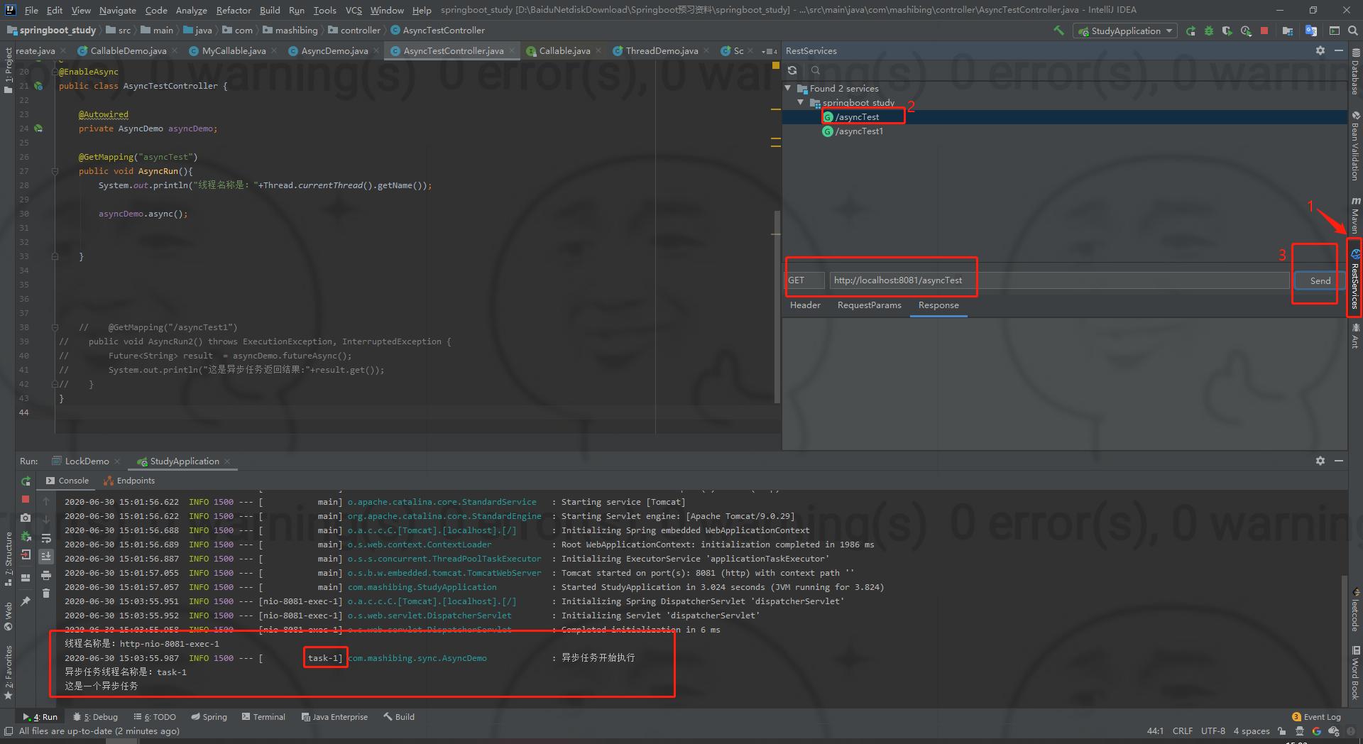This screenshot has height=744, width=1363.
Task: Refresh the RestServices list
Action: 792,70
